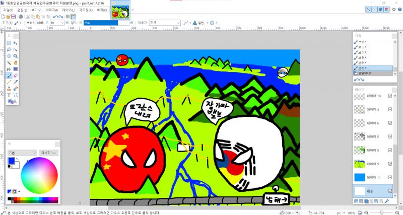The width and height of the screenshot is (403, 215).
Task: Click the open image thumbnail tab
Action: coord(120,10)
